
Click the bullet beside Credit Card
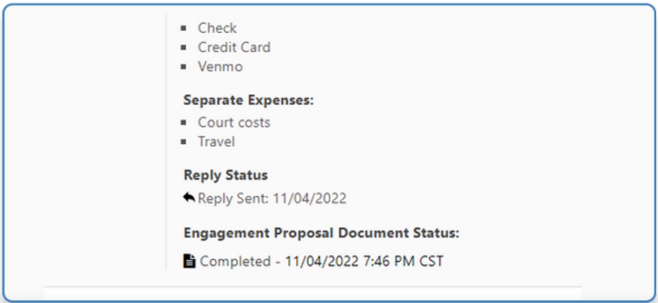pyautogui.click(x=184, y=48)
